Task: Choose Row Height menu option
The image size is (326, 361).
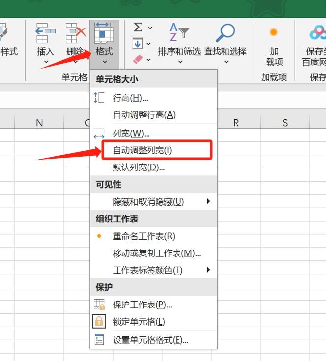Action: (x=130, y=98)
